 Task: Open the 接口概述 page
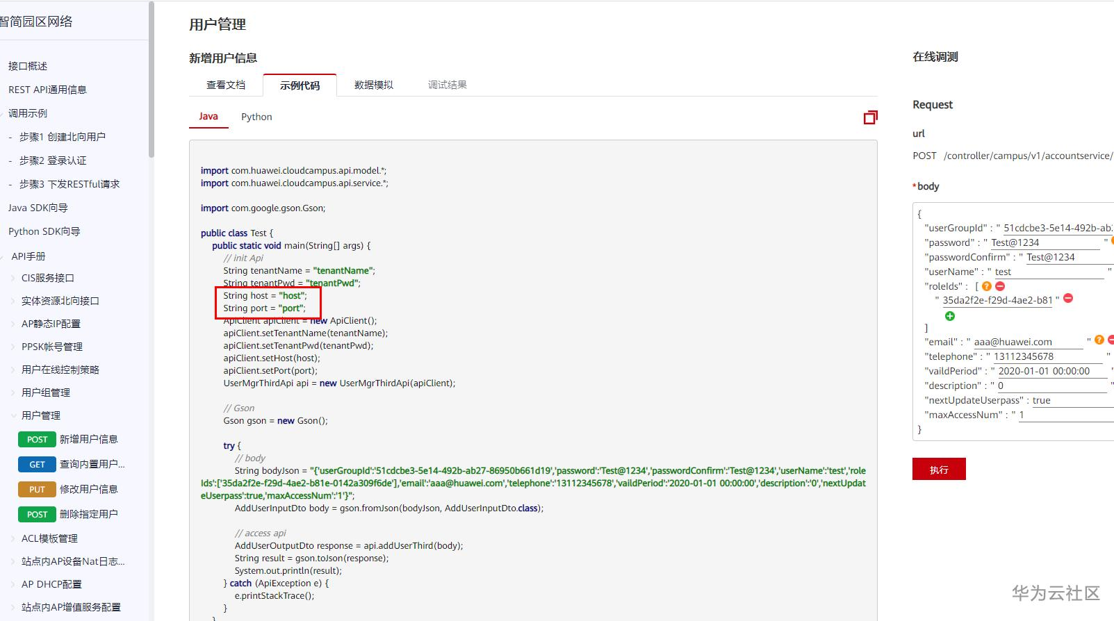[x=28, y=66]
